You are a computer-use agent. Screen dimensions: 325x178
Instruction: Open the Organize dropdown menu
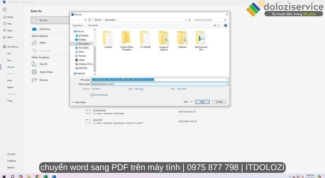pyautogui.click(x=78, y=25)
